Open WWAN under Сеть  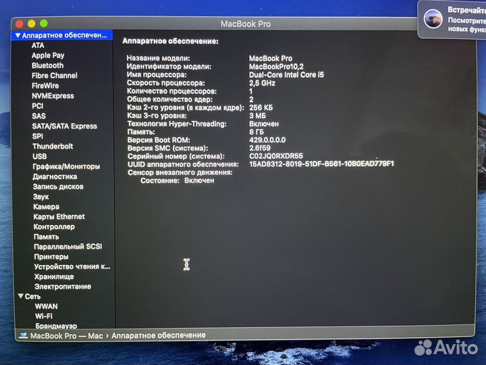pos(46,306)
